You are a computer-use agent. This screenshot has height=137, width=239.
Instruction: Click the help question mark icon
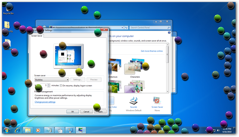[x=169, y=33]
